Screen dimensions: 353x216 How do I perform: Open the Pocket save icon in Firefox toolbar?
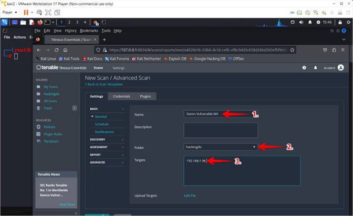[325, 50]
